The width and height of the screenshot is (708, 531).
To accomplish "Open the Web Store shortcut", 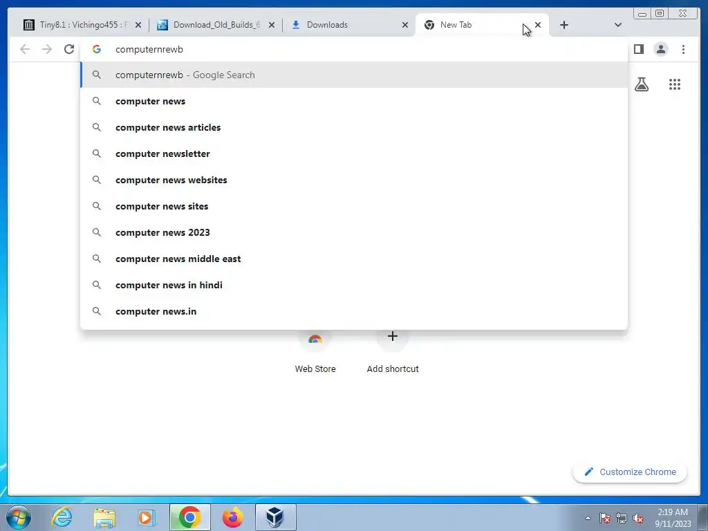I will pyautogui.click(x=315, y=352).
